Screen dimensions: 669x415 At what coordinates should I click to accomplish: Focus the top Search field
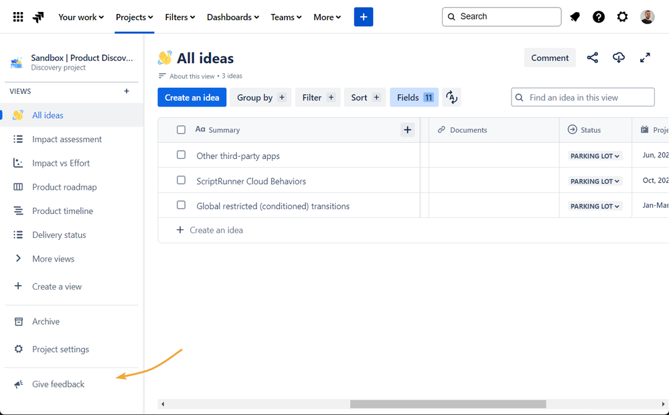pyautogui.click(x=502, y=17)
